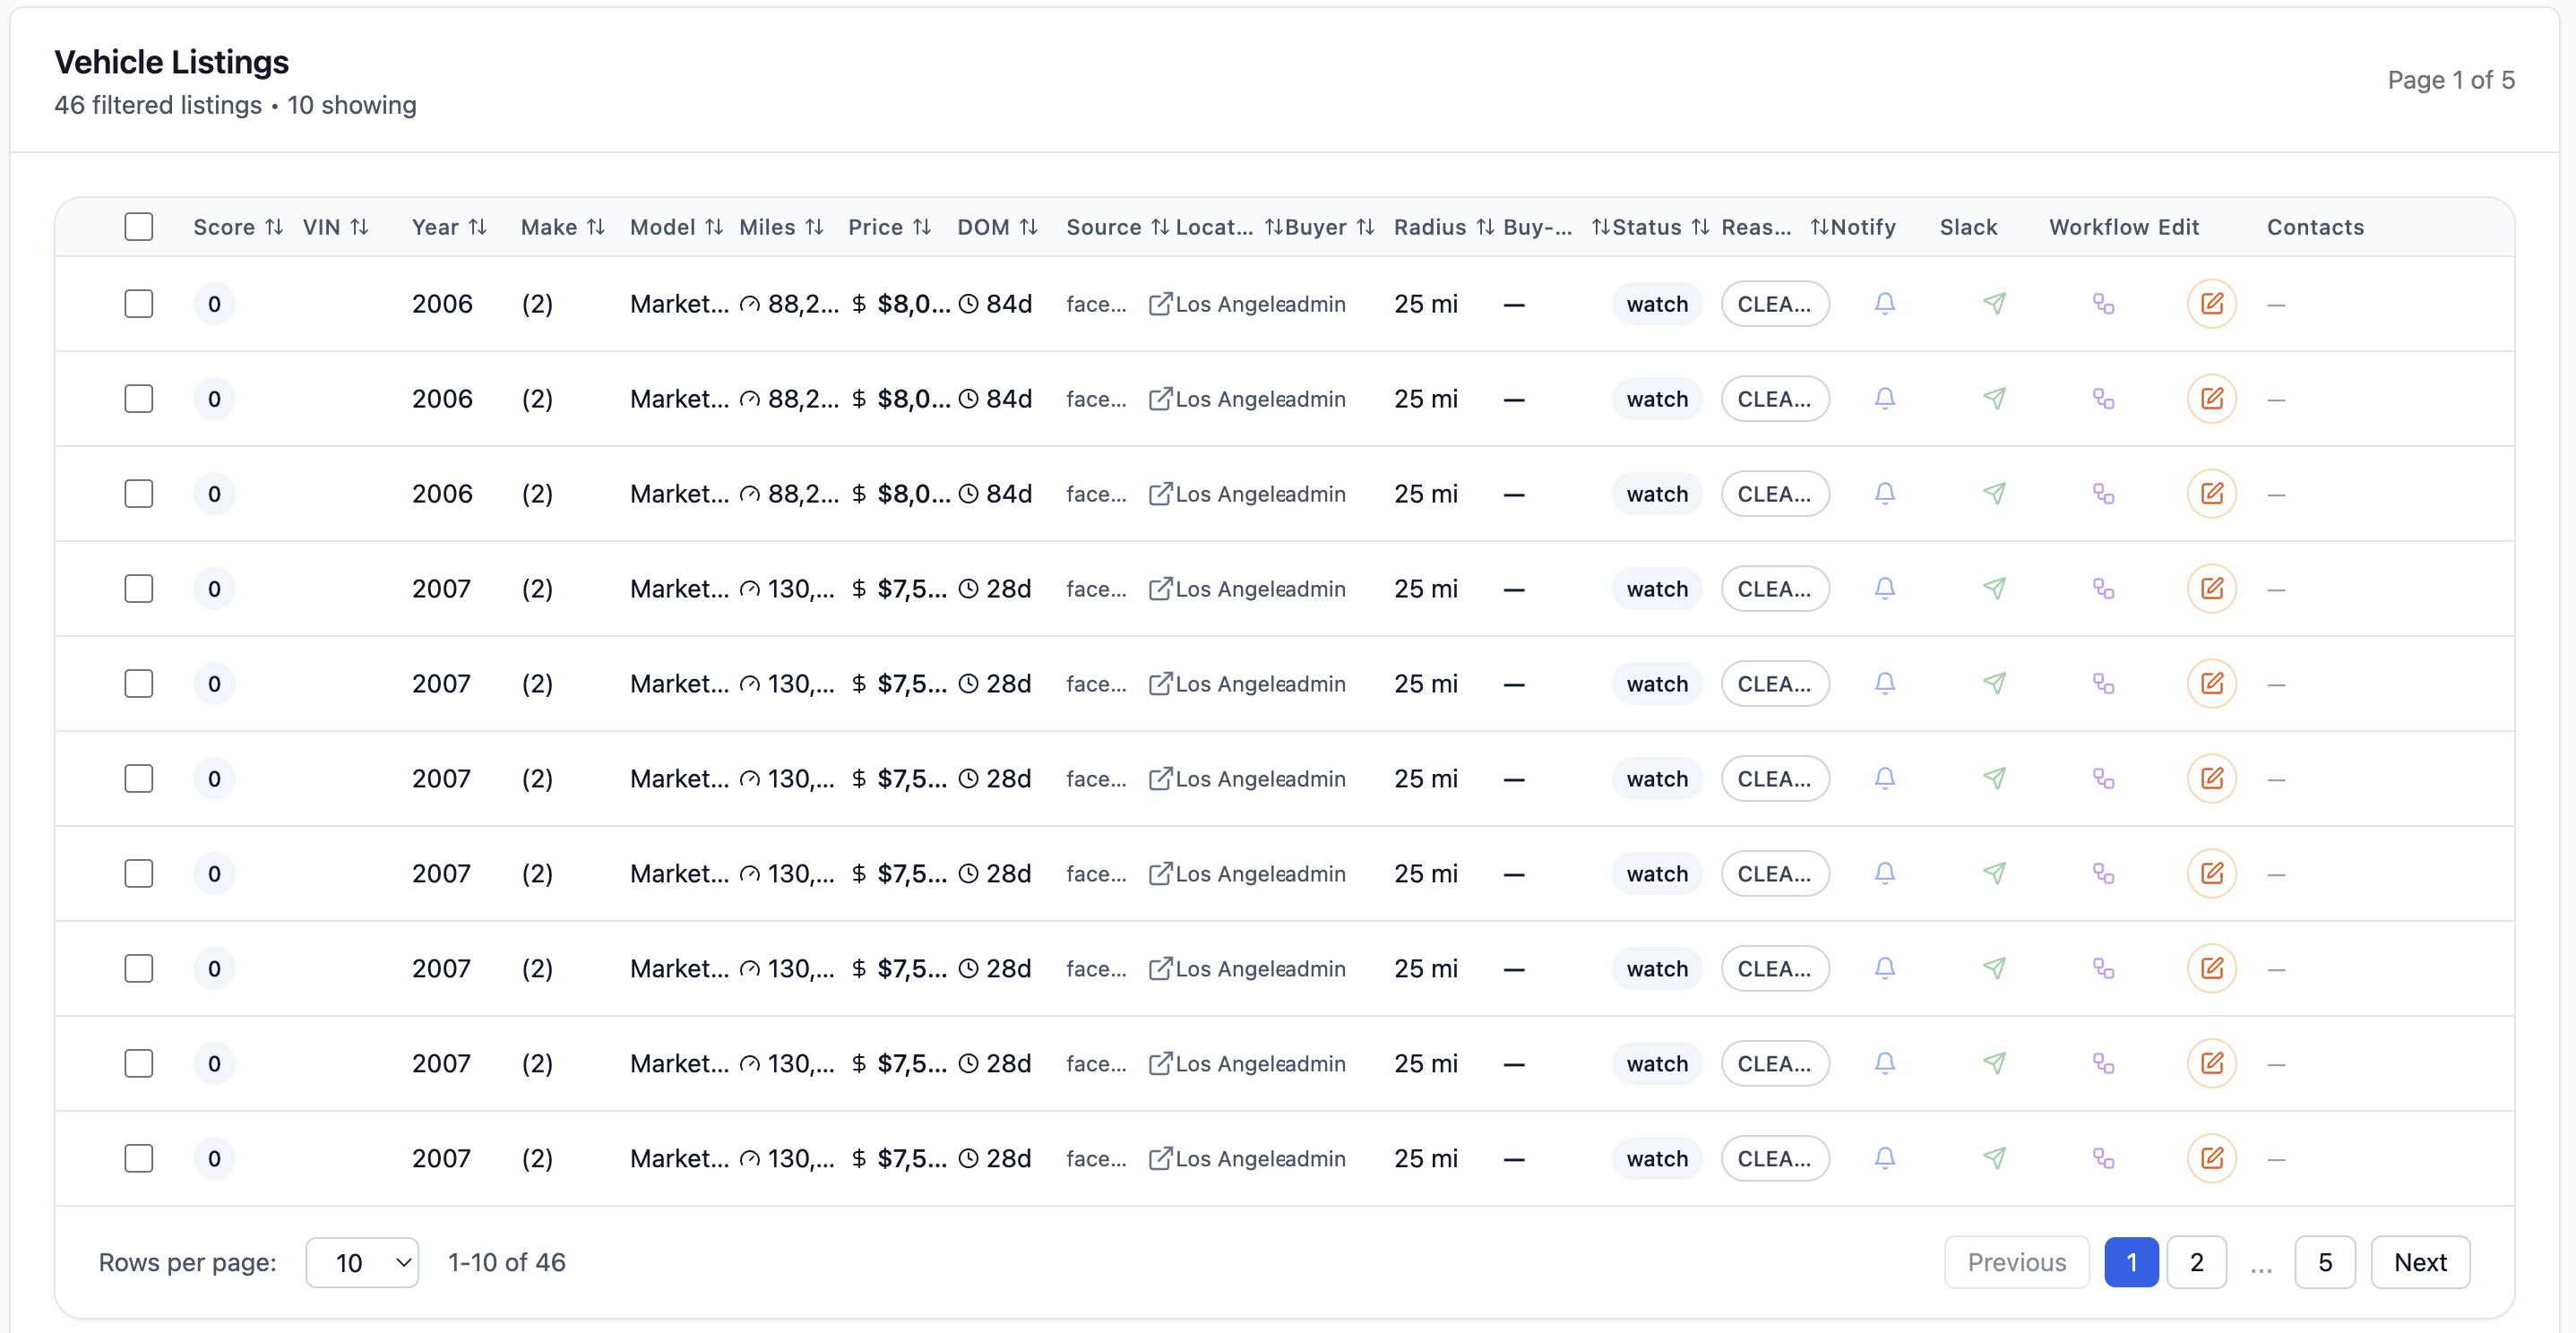Open the CLEA... reason chip on the fourth row

1776,589
